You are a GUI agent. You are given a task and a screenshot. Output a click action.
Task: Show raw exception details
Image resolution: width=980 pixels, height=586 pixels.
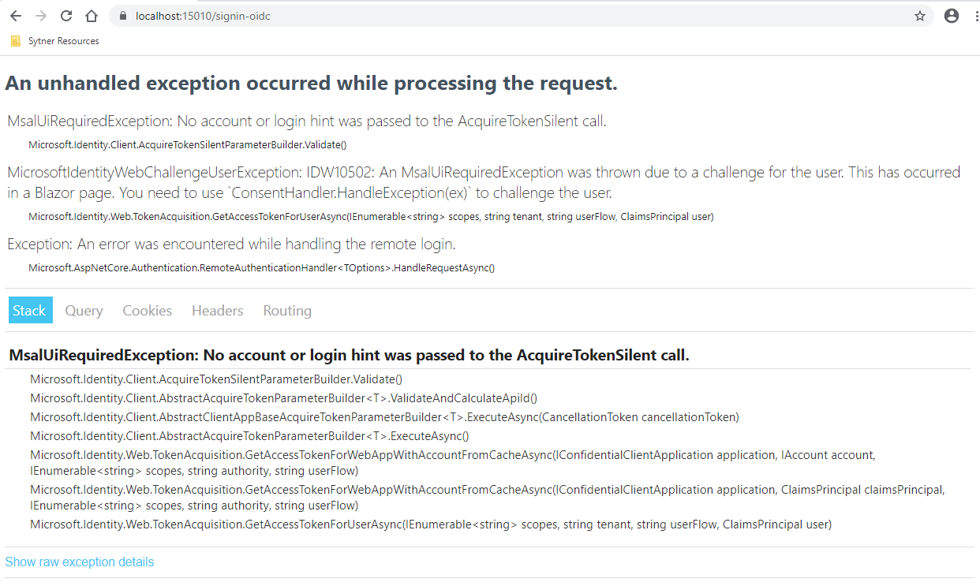click(80, 562)
